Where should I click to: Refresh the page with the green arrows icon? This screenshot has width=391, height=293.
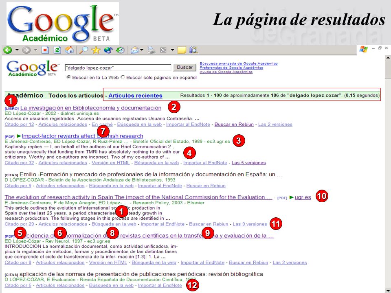(x=57, y=50)
